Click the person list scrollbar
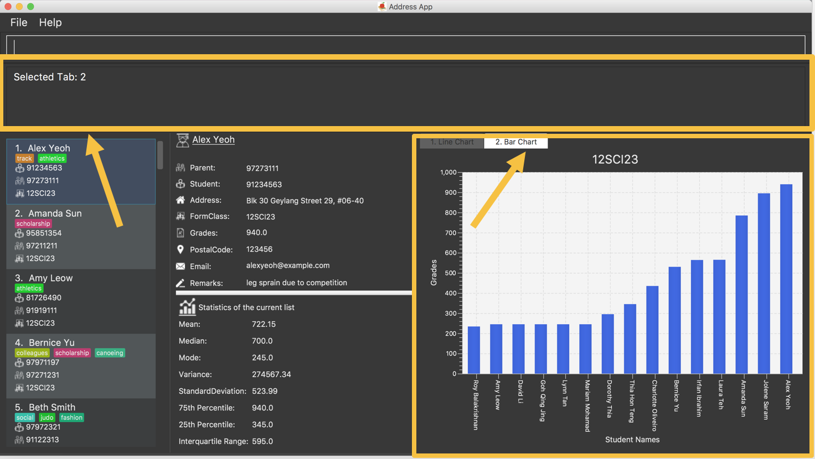The width and height of the screenshot is (815, 459). [160, 155]
